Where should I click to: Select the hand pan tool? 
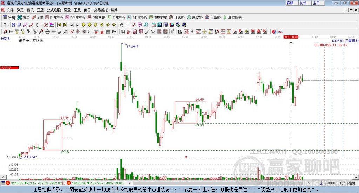(122, 25)
